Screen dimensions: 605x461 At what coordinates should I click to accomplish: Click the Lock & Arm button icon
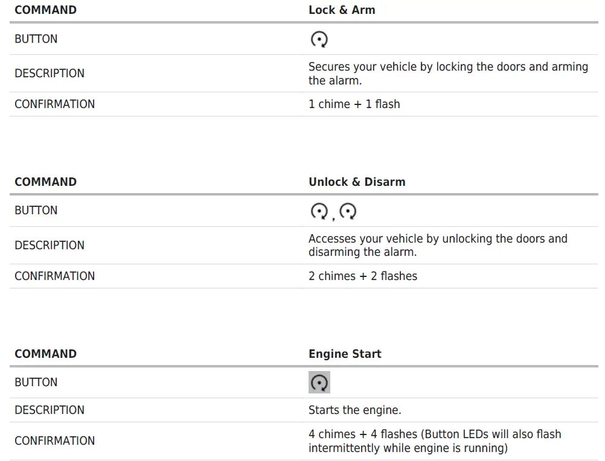(319, 40)
